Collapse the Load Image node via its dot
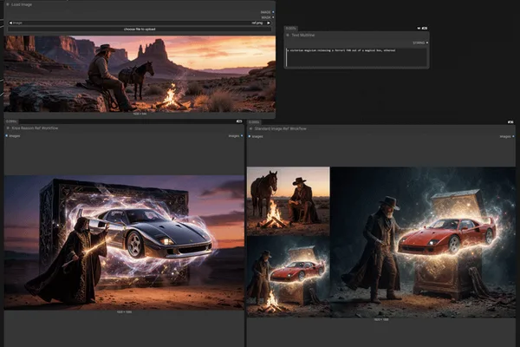Image resolution: width=520 pixels, height=347 pixels. [8, 4]
